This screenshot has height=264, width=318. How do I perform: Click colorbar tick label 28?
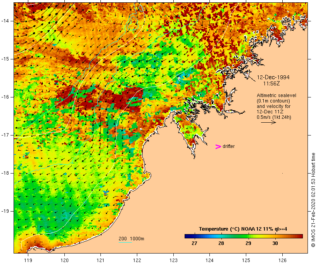[221, 243]
